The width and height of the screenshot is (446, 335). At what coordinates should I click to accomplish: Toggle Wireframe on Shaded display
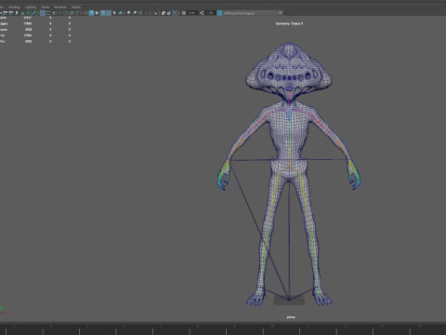(103, 13)
